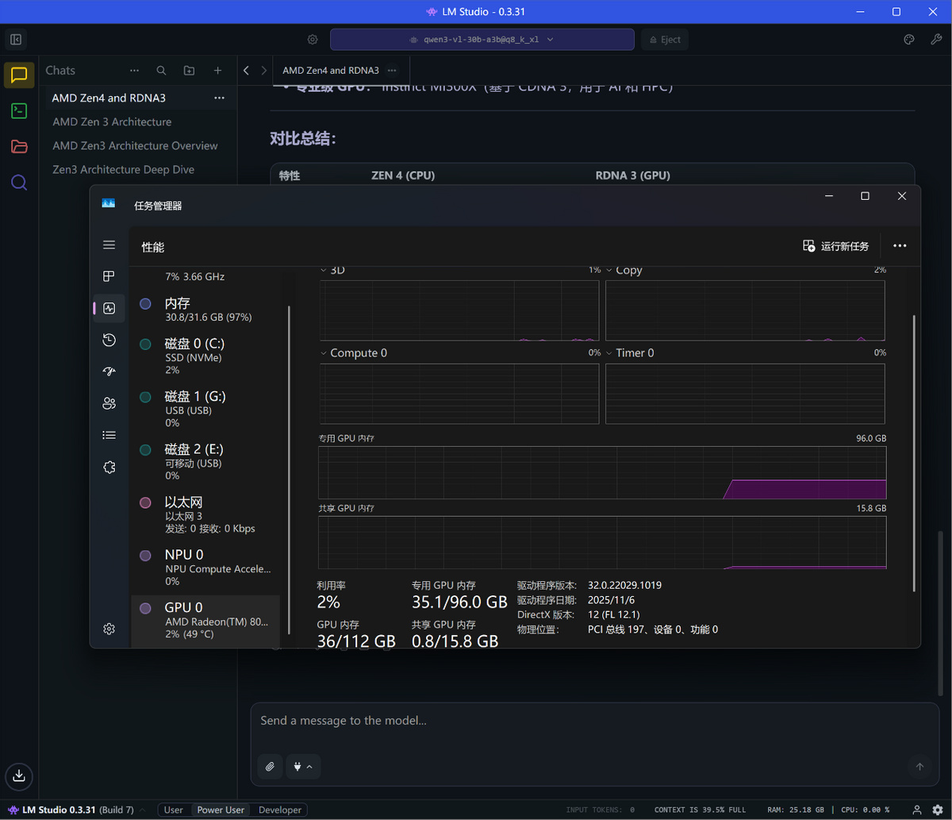Open app settings gear in status bar
952x820 pixels.
[937, 810]
